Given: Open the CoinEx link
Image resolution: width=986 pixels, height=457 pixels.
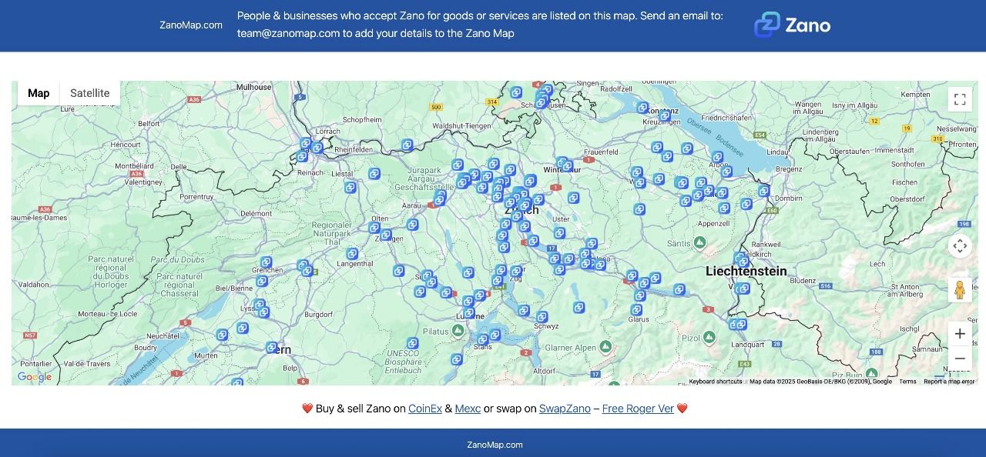Looking at the screenshot, I should pos(425,409).
